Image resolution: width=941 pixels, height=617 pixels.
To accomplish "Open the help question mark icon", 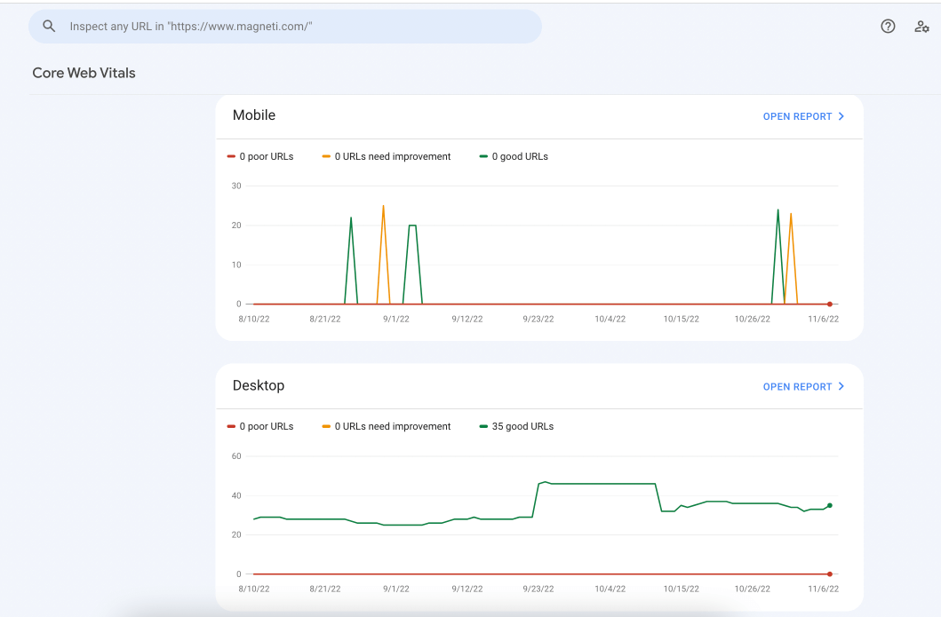I will [888, 27].
